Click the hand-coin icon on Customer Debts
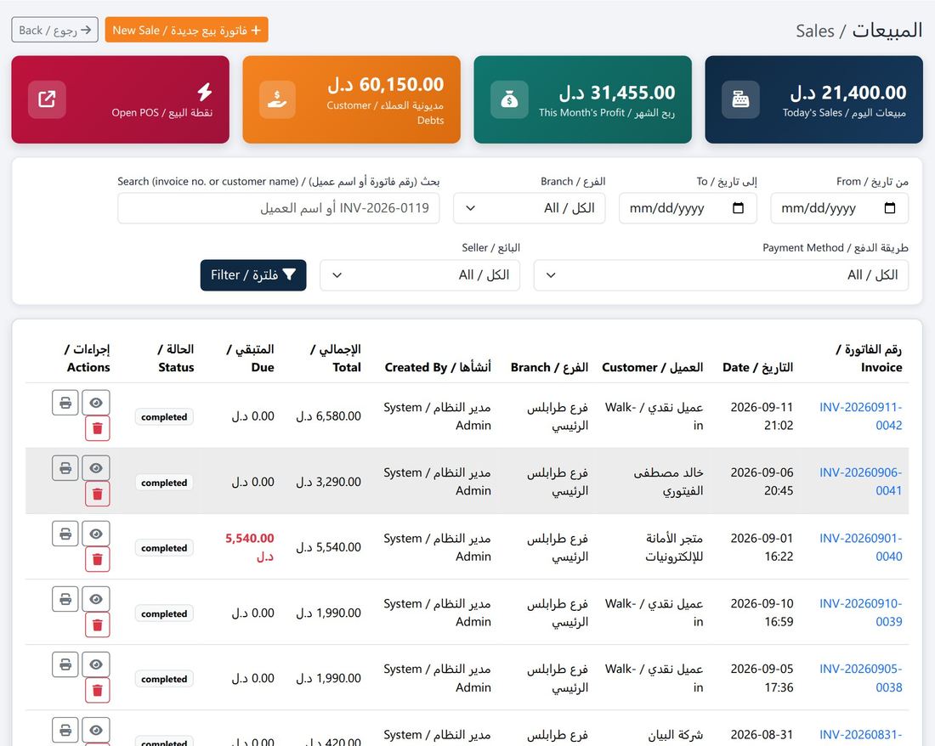 [x=278, y=99]
